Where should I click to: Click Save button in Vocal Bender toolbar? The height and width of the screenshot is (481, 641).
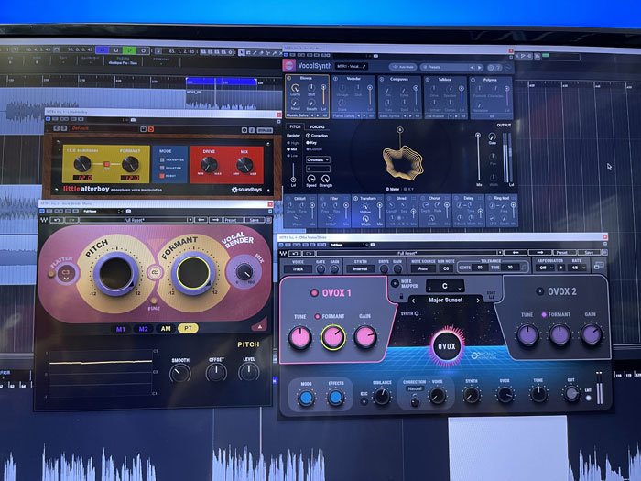pyautogui.click(x=254, y=220)
